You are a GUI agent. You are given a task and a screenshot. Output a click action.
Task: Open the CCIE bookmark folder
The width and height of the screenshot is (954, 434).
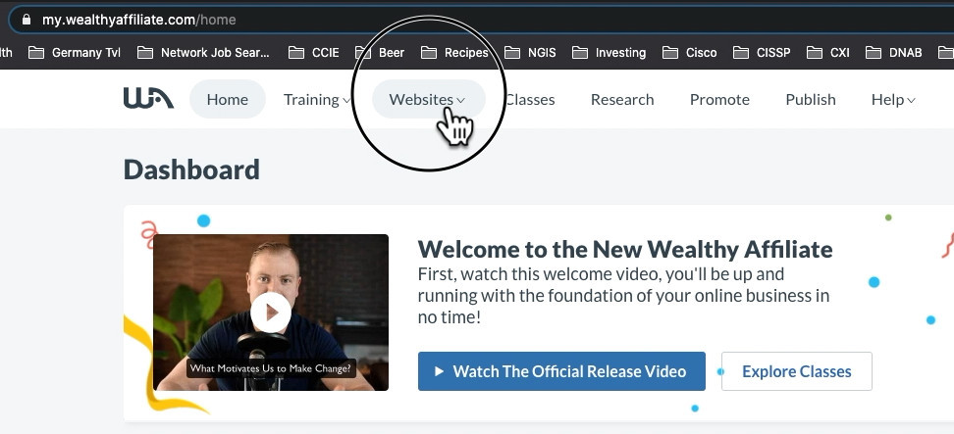[314, 53]
